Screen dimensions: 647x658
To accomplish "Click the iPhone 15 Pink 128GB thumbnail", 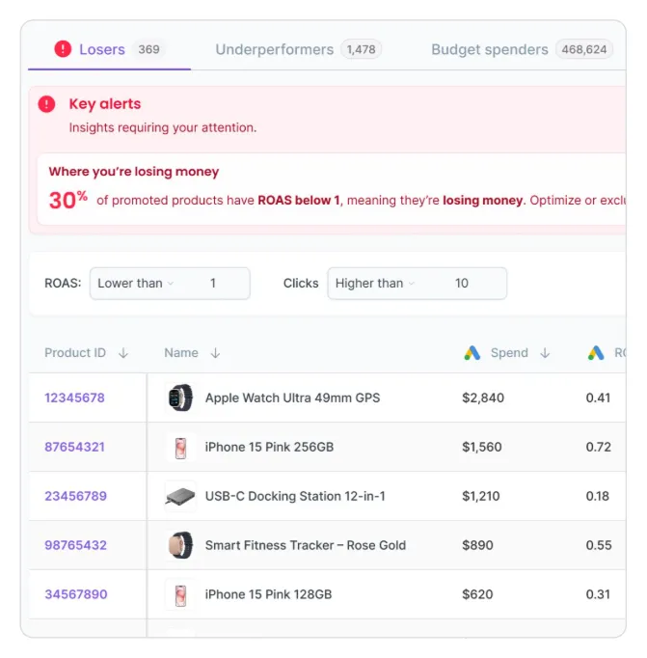I will coord(180,595).
